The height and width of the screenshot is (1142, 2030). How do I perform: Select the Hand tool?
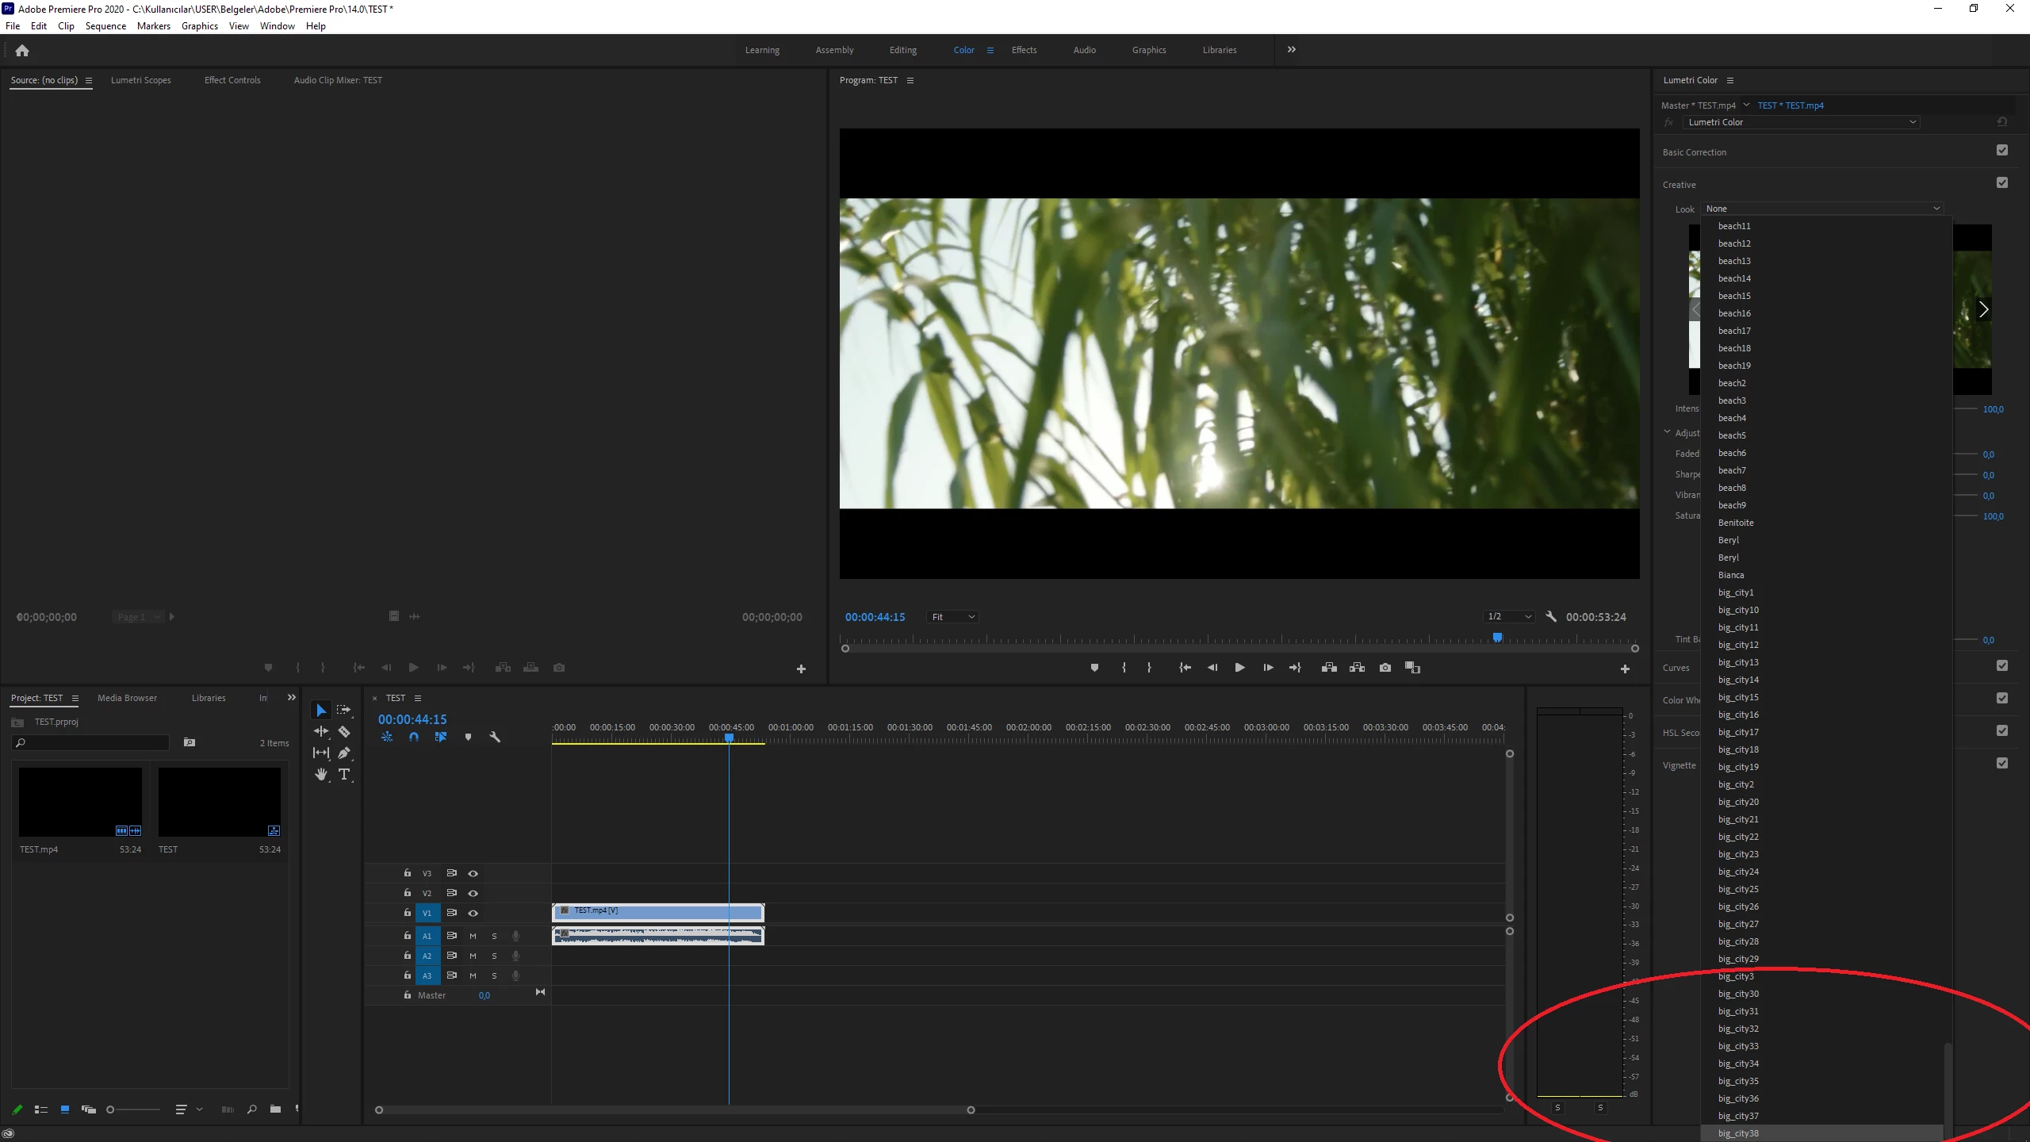pyautogui.click(x=321, y=774)
